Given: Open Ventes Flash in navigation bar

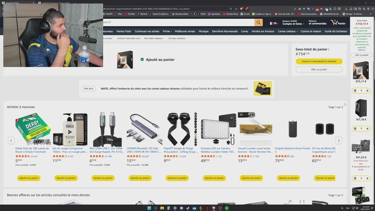Looking at the screenshot, I should tap(124, 31).
